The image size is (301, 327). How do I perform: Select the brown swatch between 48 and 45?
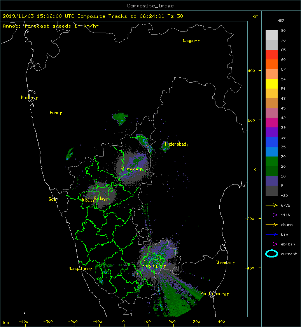tap(271, 103)
